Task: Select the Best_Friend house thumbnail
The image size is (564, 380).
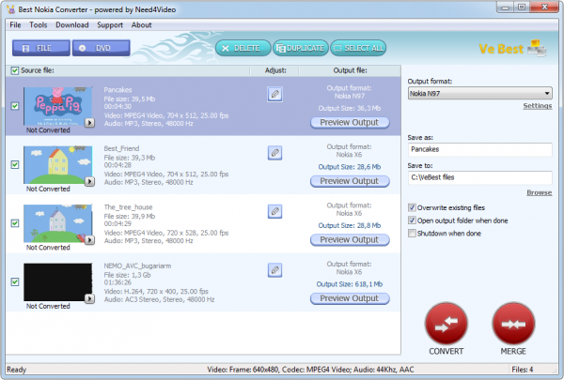Action: click(x=57, y=164)
